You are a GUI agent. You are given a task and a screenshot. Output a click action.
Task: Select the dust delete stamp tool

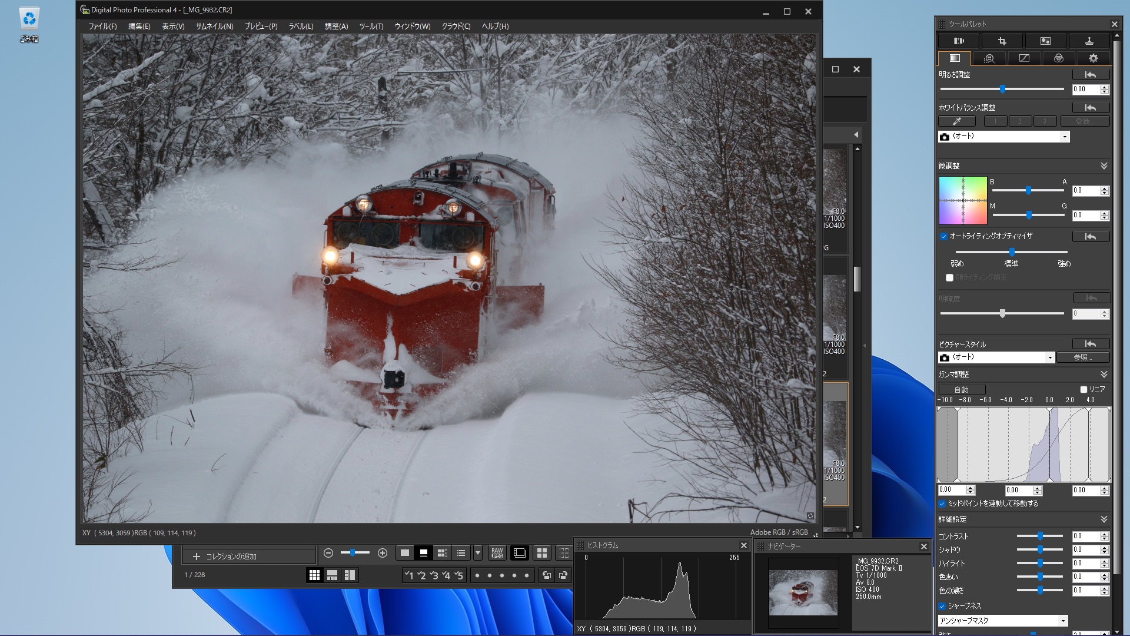[x=1089, y=41]
